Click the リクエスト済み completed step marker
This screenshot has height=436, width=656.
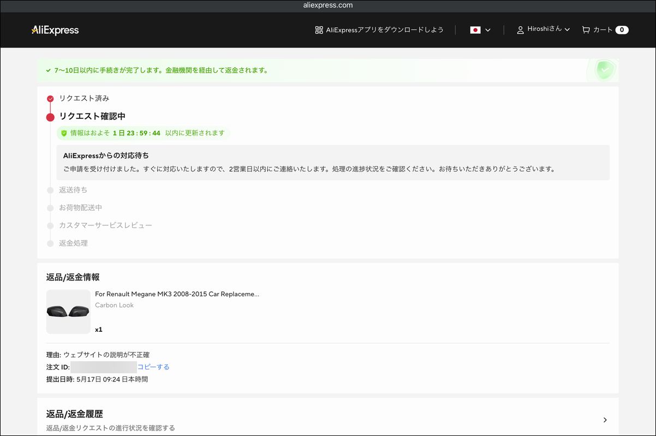pyautogui.click(x=50, y=99)
